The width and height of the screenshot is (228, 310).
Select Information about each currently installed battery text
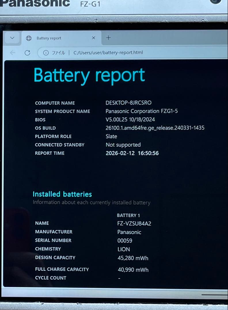coord(92,202)
